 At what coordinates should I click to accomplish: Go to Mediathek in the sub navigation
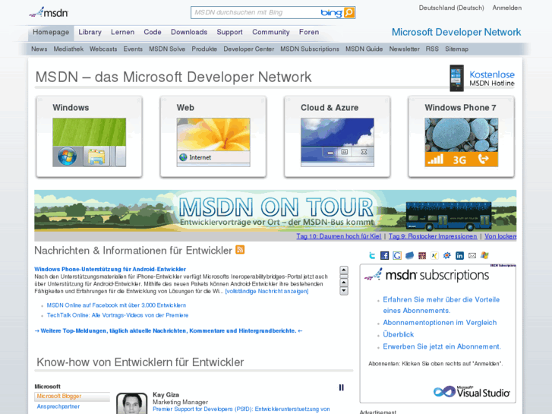[x=68, y=49]
